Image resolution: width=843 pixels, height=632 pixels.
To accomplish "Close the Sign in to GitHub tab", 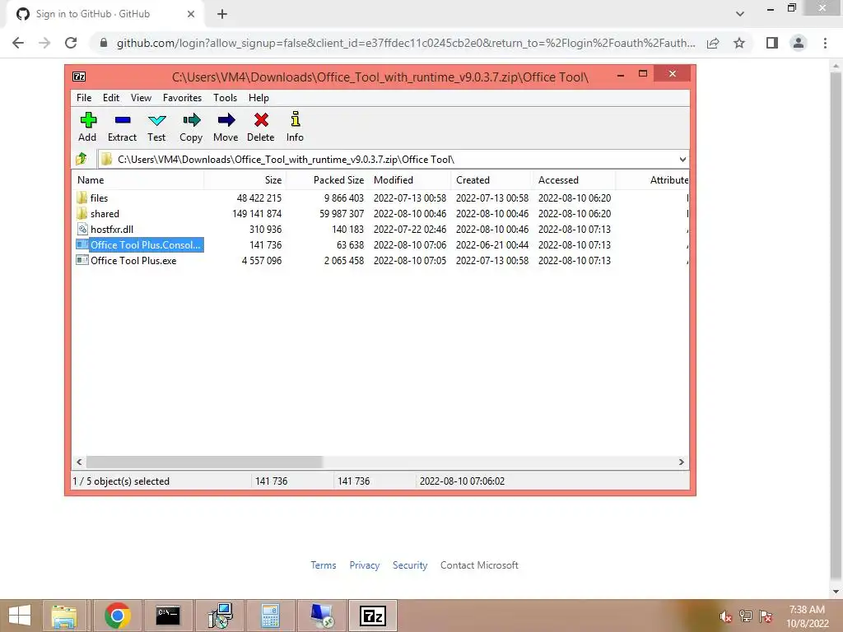I will tap(191, 14).
